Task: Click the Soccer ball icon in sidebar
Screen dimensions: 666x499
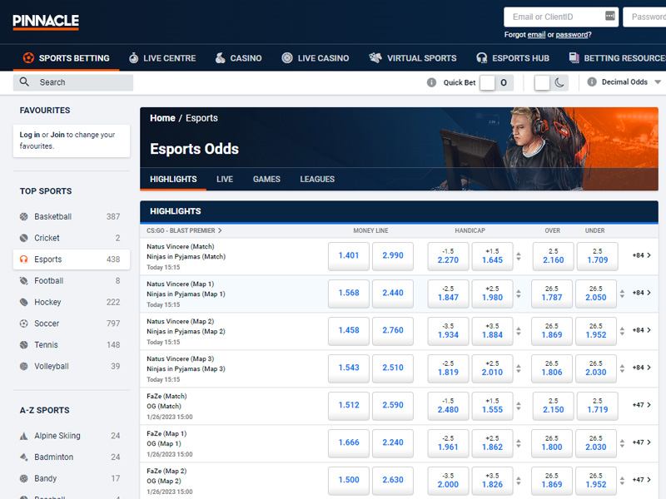Action: [24, 324]
